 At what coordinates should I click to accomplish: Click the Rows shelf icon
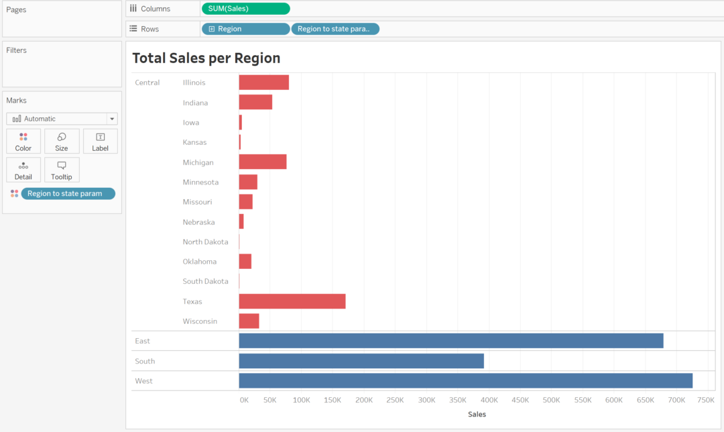(133, 29)
